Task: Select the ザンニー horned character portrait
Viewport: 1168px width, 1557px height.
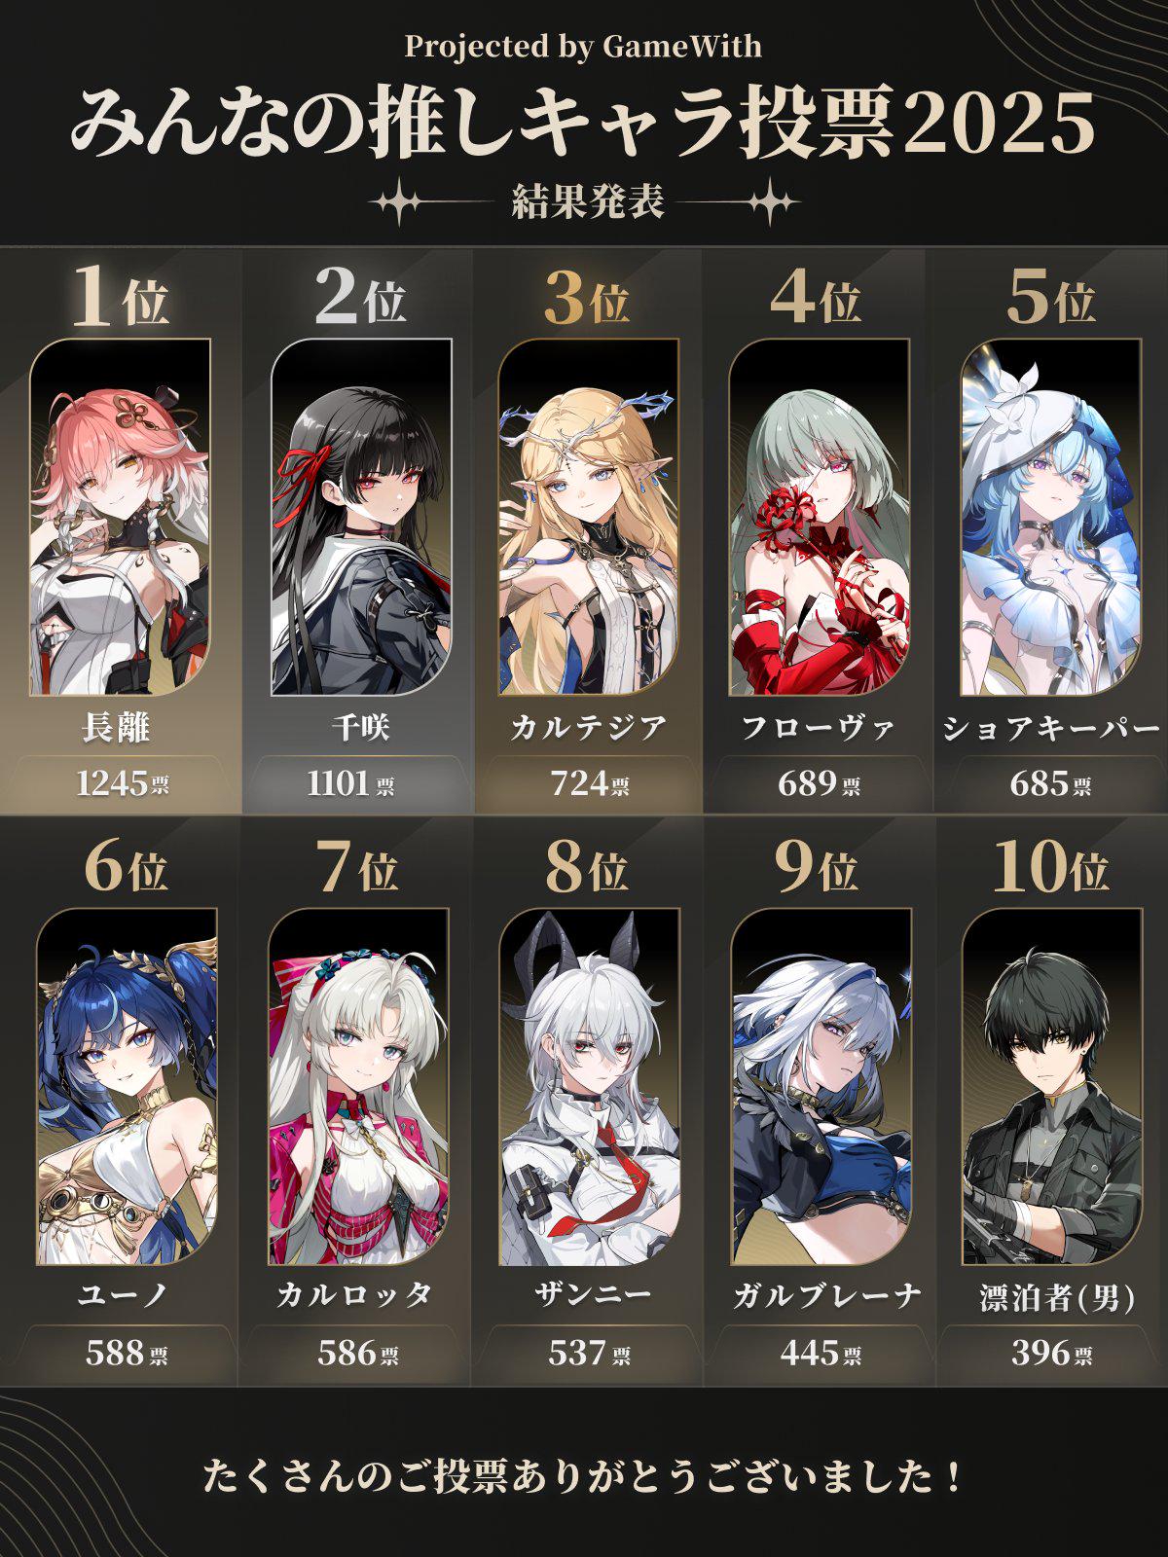Action: pos(589,1087)
